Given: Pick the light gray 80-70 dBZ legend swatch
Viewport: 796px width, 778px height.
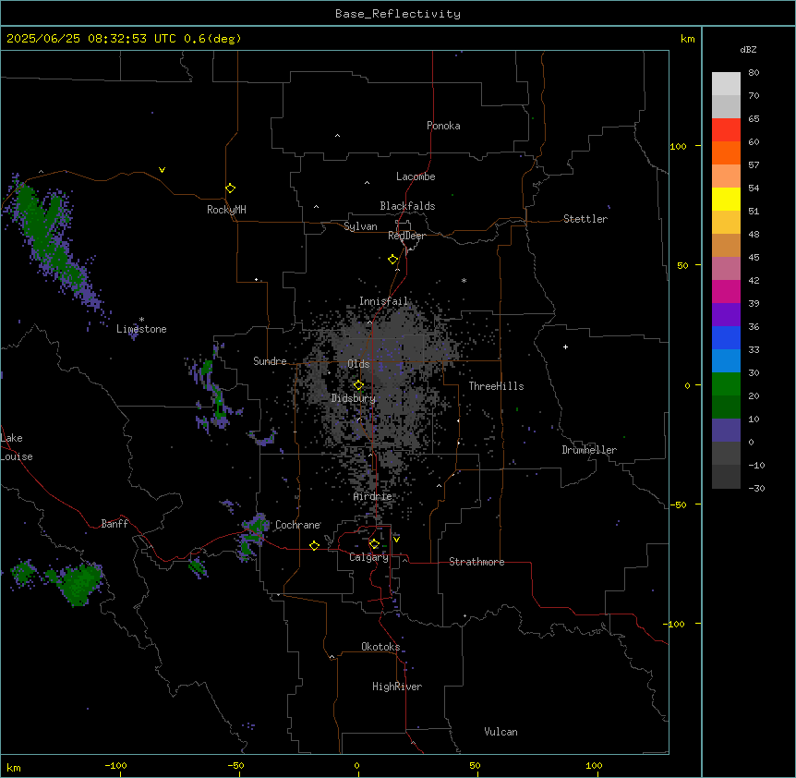Looking at the screenshot, I should click(x=726, y=84).
